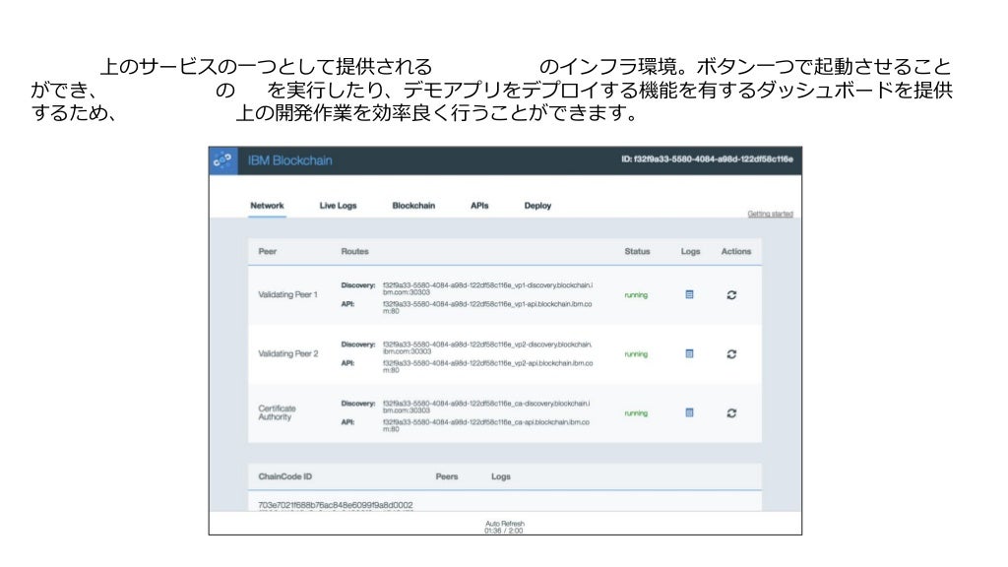Click the Certificate Authority row label
The width and height of the screenshot is (1008, 567).
[x=277, y=412]
